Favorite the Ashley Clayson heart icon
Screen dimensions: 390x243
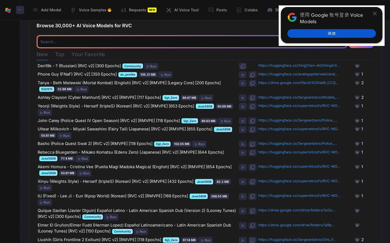(x=357, y=97)
